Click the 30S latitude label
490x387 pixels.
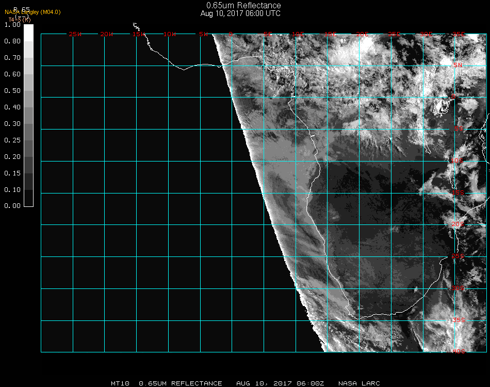pyautogui.click(x=458, y=288)
